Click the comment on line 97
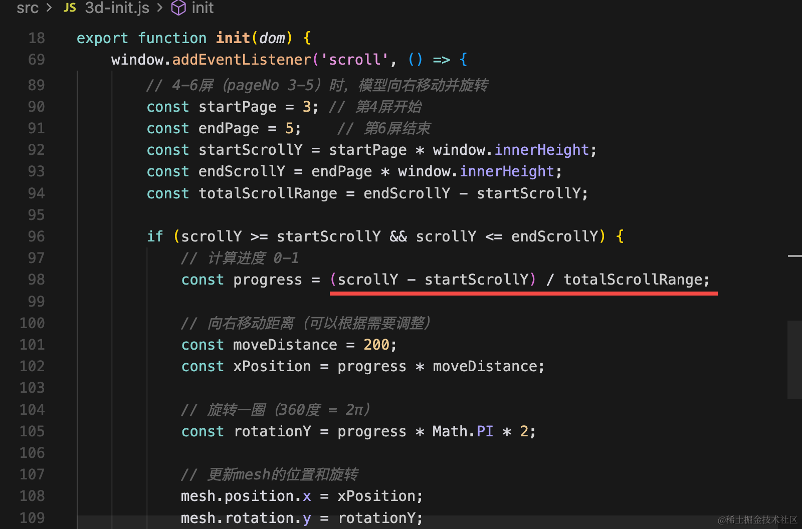Screen dimensions: 802x529 [x=240, y=258]
